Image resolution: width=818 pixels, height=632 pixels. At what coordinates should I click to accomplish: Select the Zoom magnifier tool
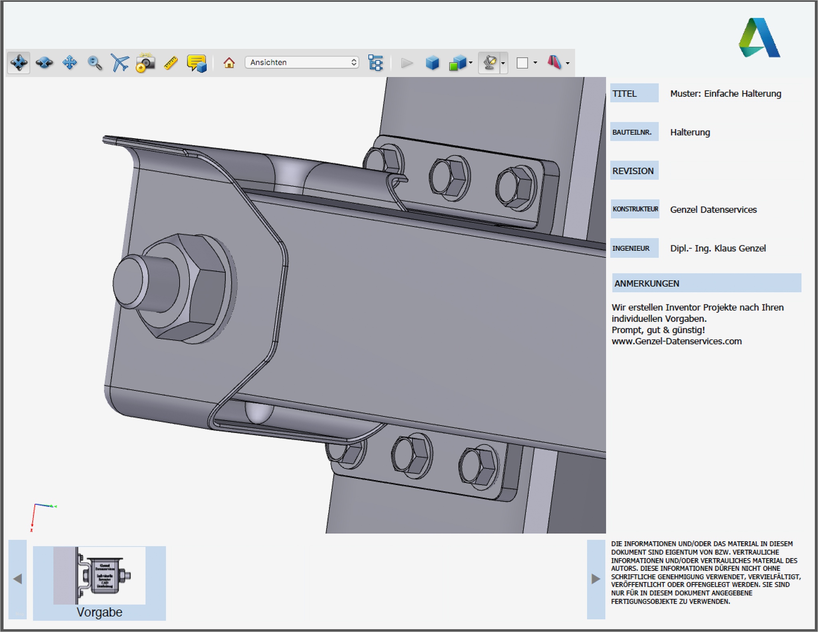coord(95,63)
